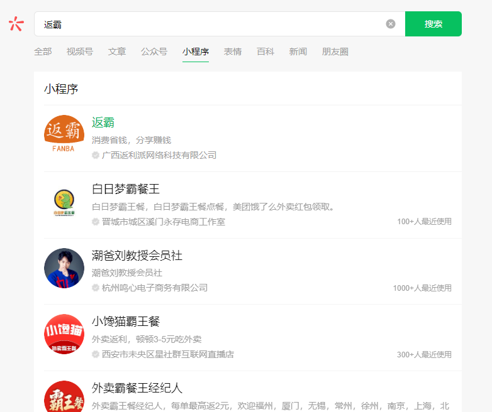The image size is (492, 412).
Task: Click verified badge beside 西安市未央区星社群互联网直播店
Action: point(96,354)
